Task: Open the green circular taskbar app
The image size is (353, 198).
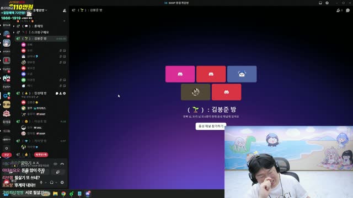Action: (x=72, y=194)
